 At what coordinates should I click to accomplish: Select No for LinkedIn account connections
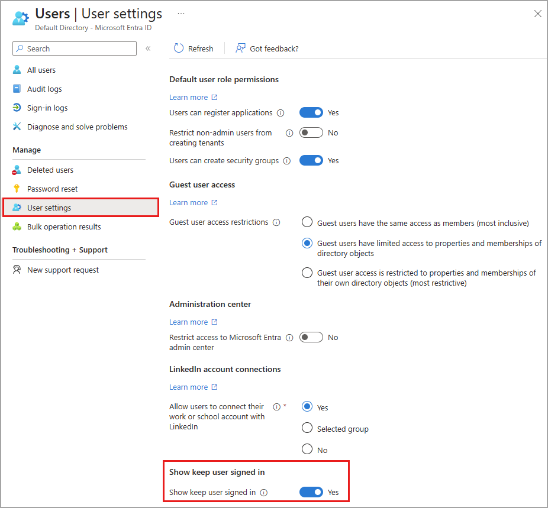point(307,449)
